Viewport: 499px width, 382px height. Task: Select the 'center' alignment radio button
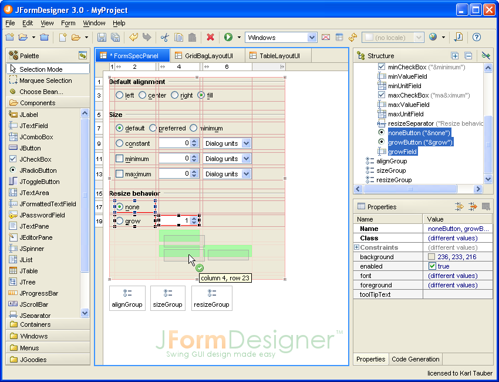click(142, 95)
